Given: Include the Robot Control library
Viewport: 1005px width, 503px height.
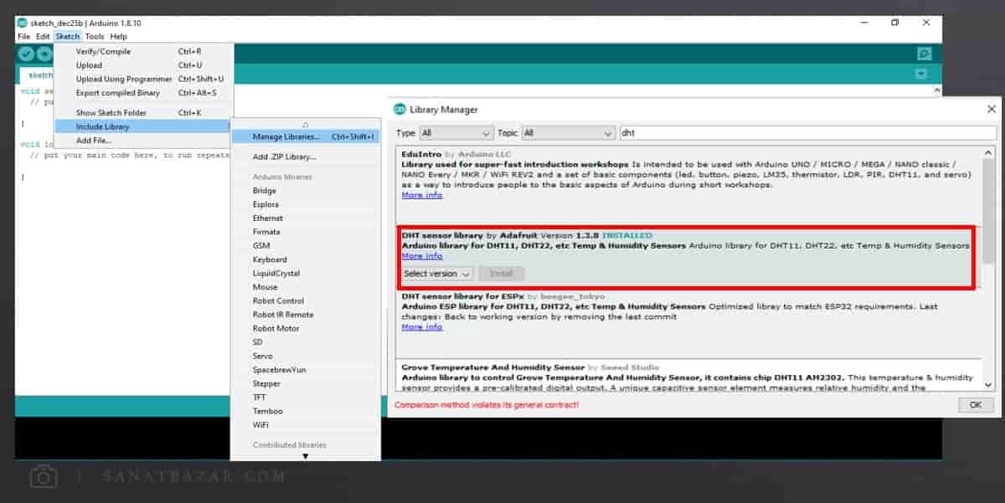Looking at the screenshot, I should 306,301.
